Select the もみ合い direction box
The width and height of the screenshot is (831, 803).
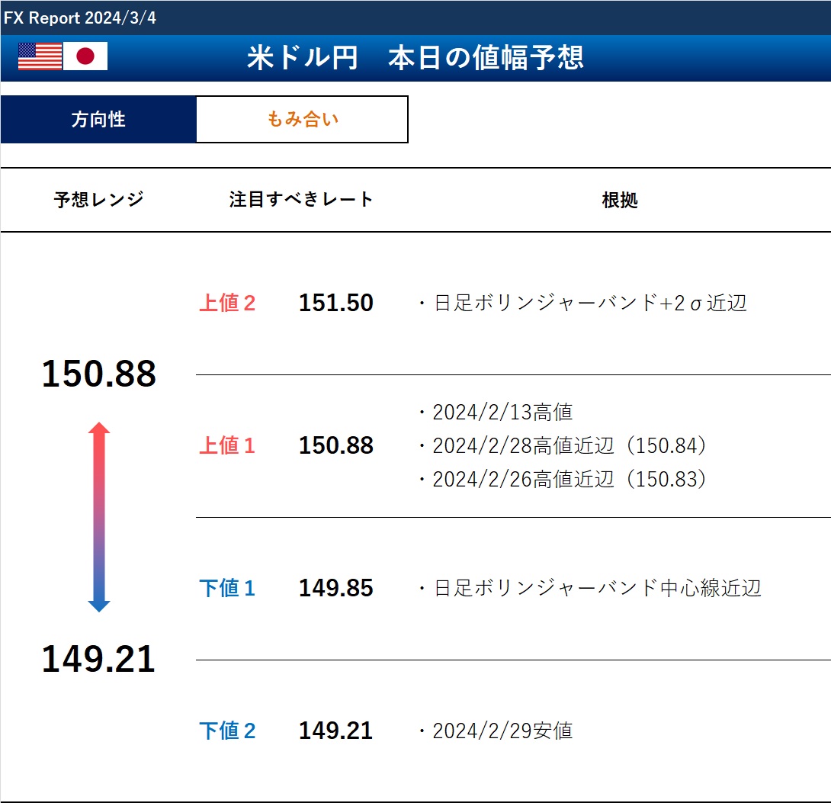click(x=302, y=120)
